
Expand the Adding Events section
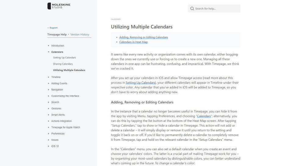click(59, 83)
